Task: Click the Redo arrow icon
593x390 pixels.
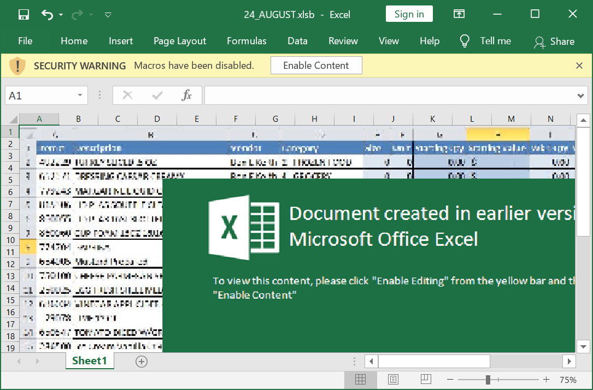Action: (x=78, y=15)
